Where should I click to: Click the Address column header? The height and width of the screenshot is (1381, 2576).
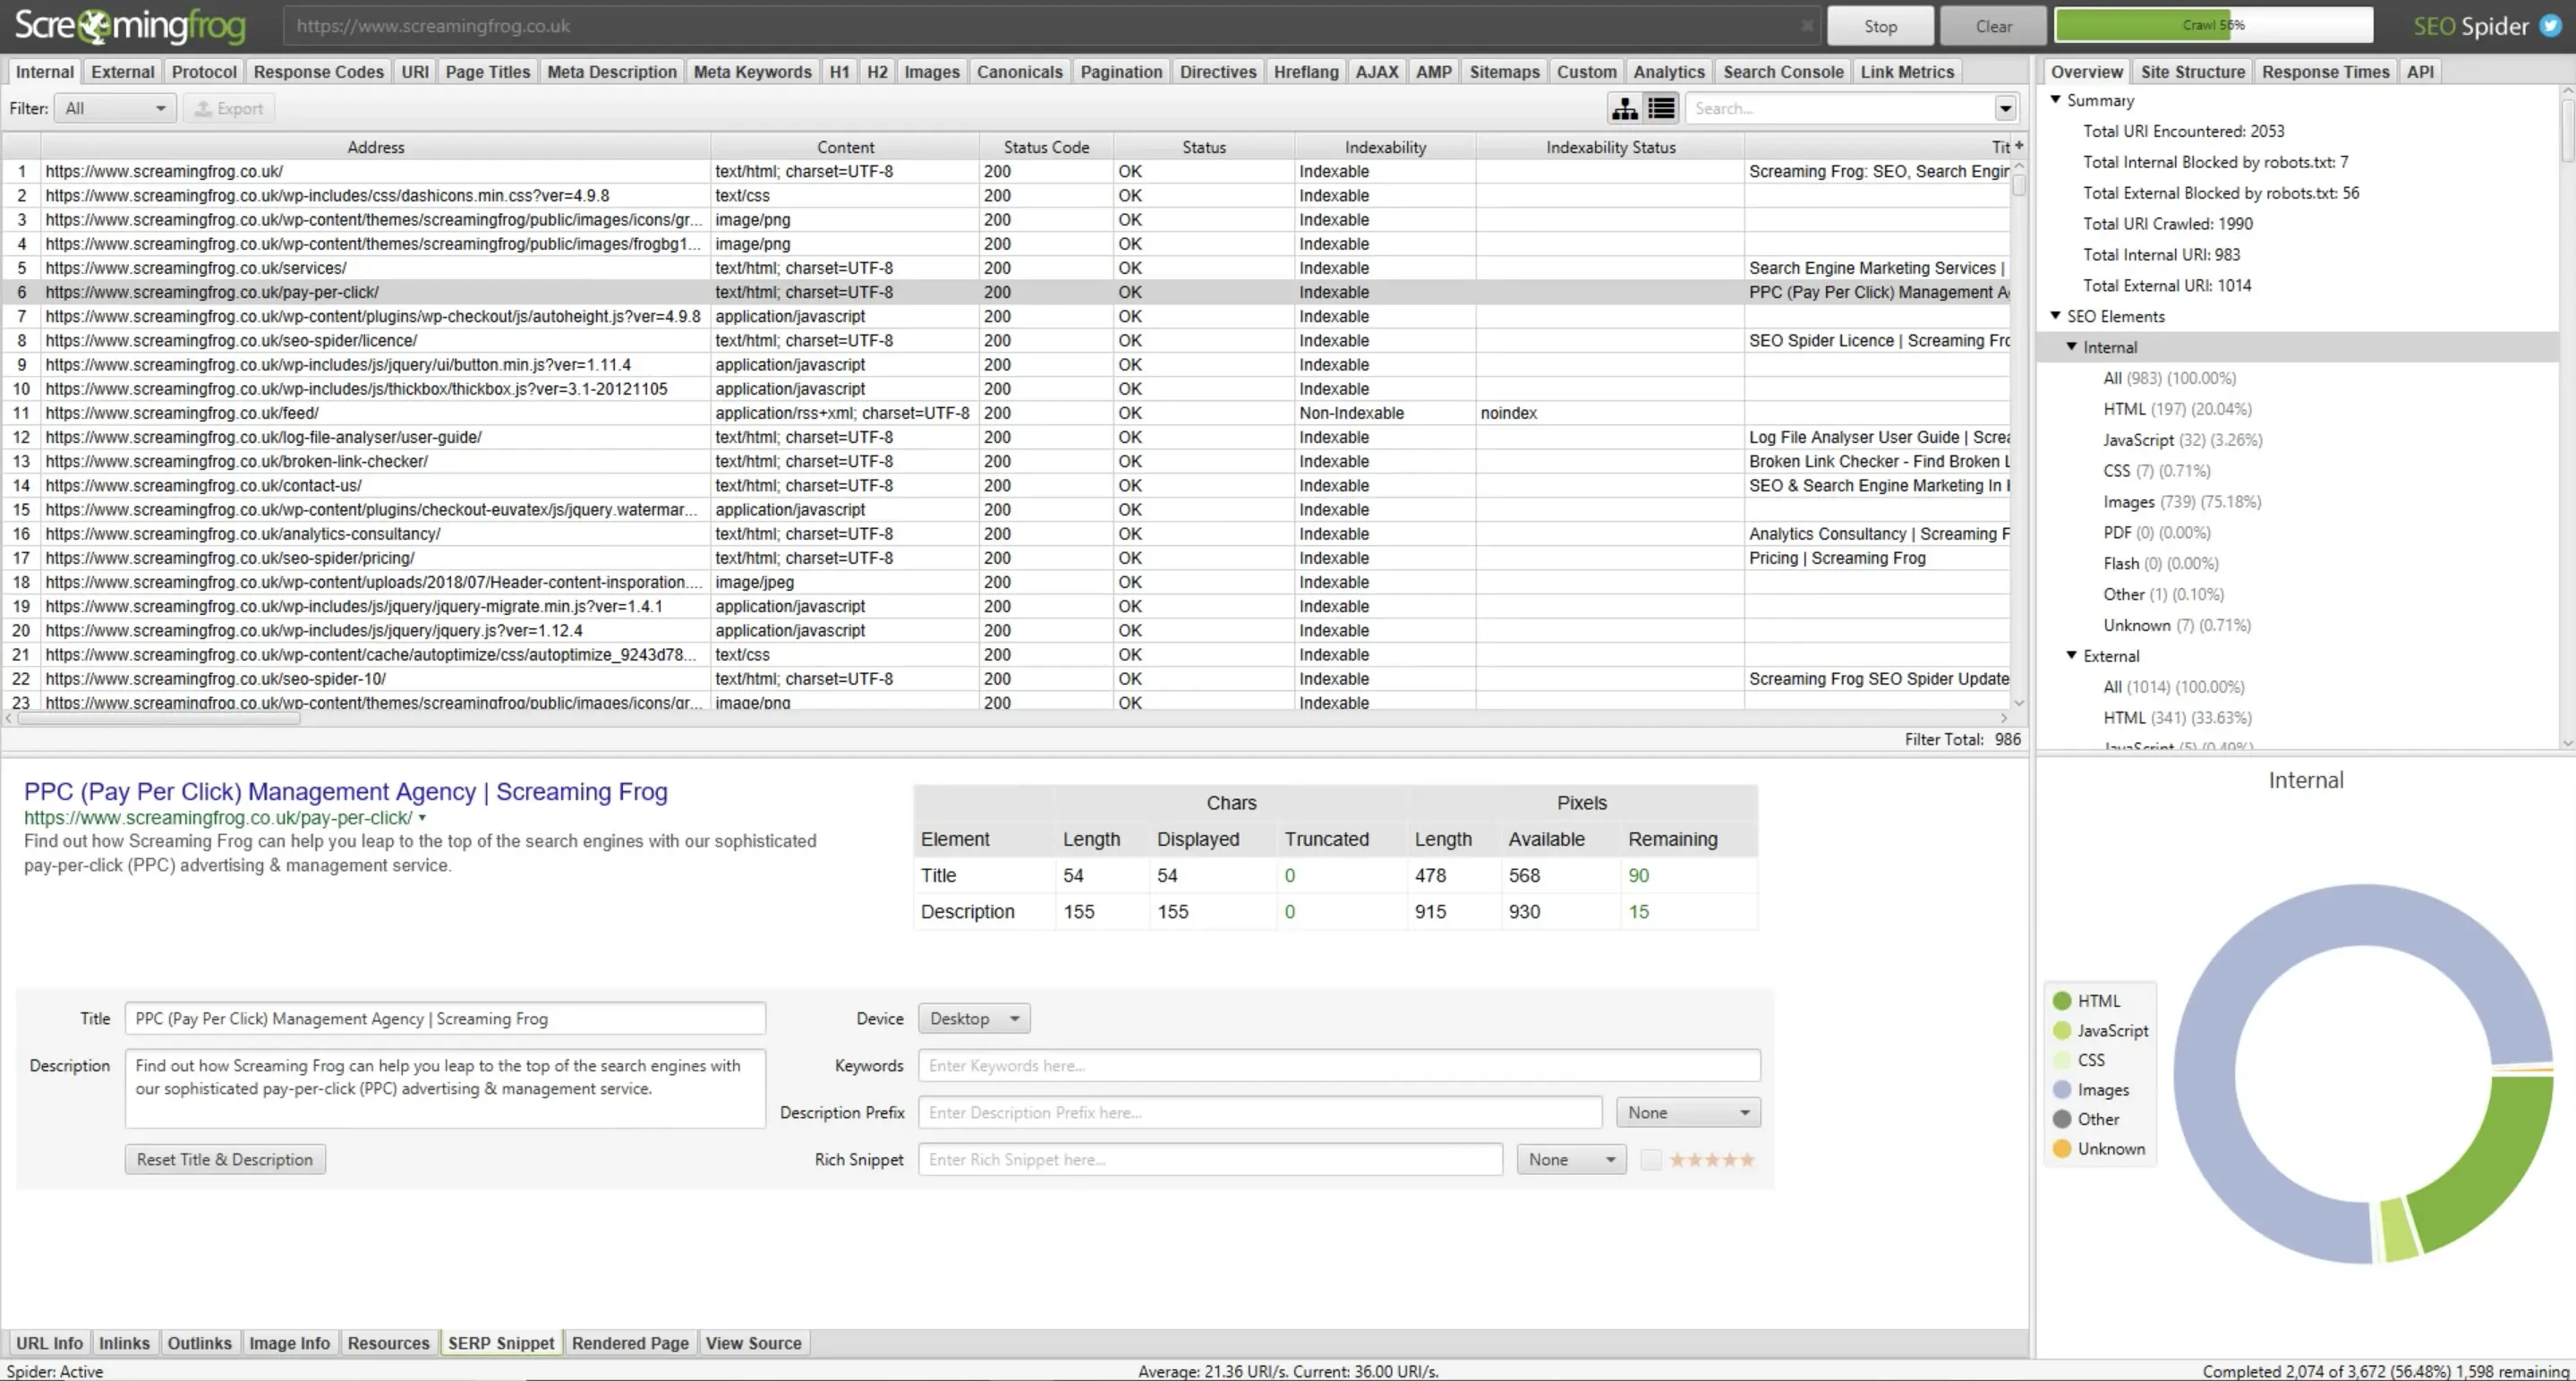376,147
